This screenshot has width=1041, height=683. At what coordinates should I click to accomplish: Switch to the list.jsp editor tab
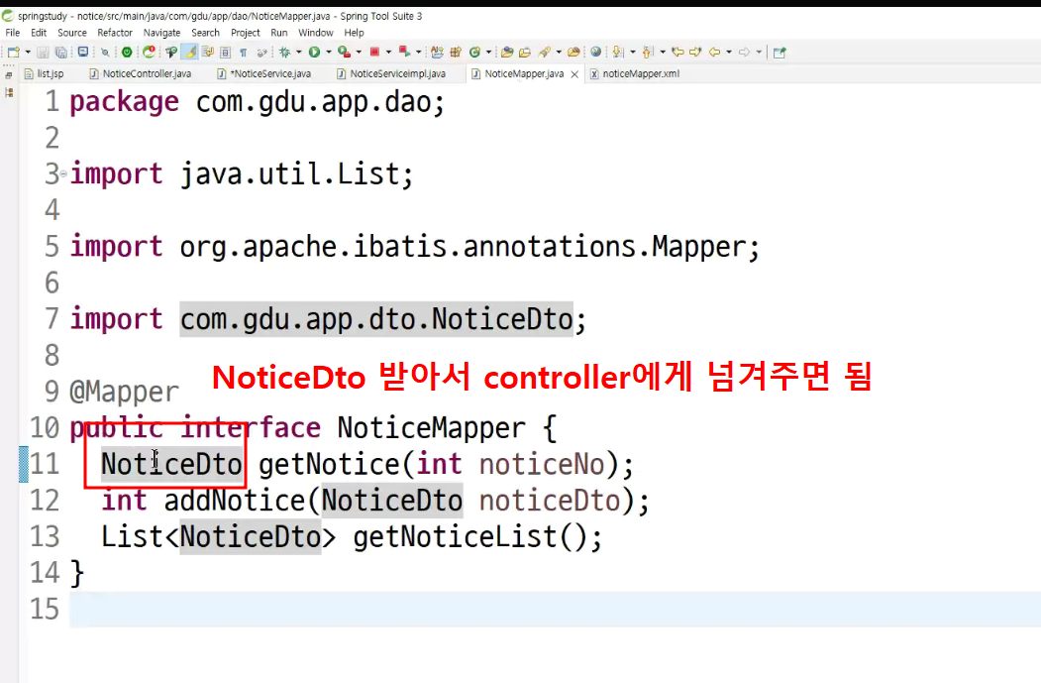[x=44, y=73]
